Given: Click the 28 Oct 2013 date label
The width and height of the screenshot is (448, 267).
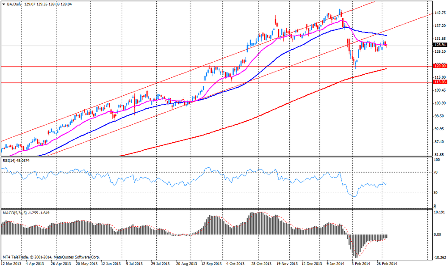Looking at the screenshot, I should tap(262, 263).
